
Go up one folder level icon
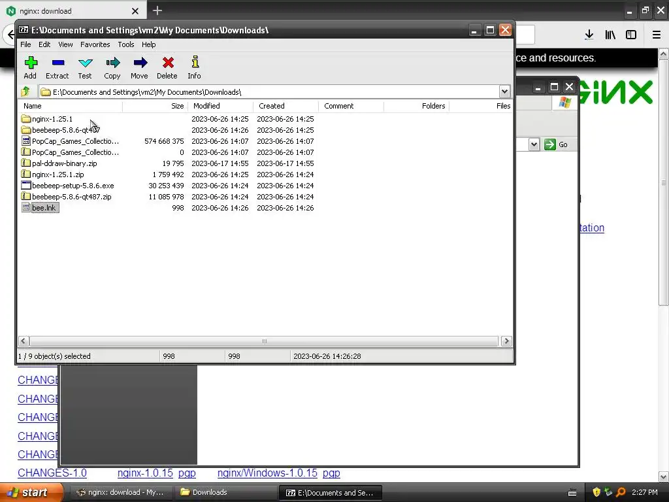tap(25, 92)
